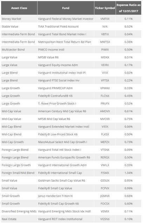This screenshot has width=143, height=224.
Task: Click the 0.02% expense ratio for VIIIX
Action: [x=129, y=73]
